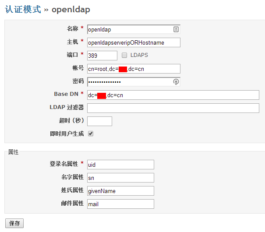Click the 登录名属性 field with uid

(120, 165)
